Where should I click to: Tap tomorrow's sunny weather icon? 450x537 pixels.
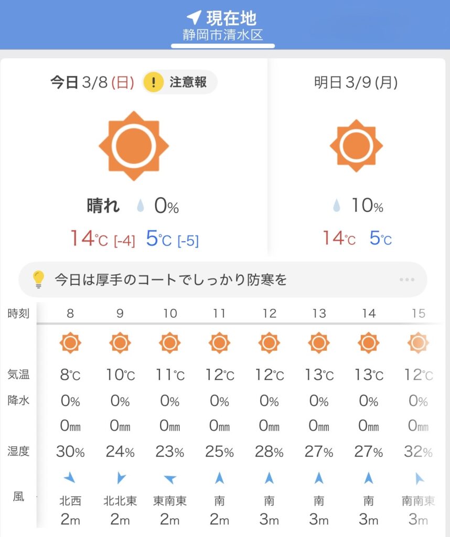coord(356,146)
